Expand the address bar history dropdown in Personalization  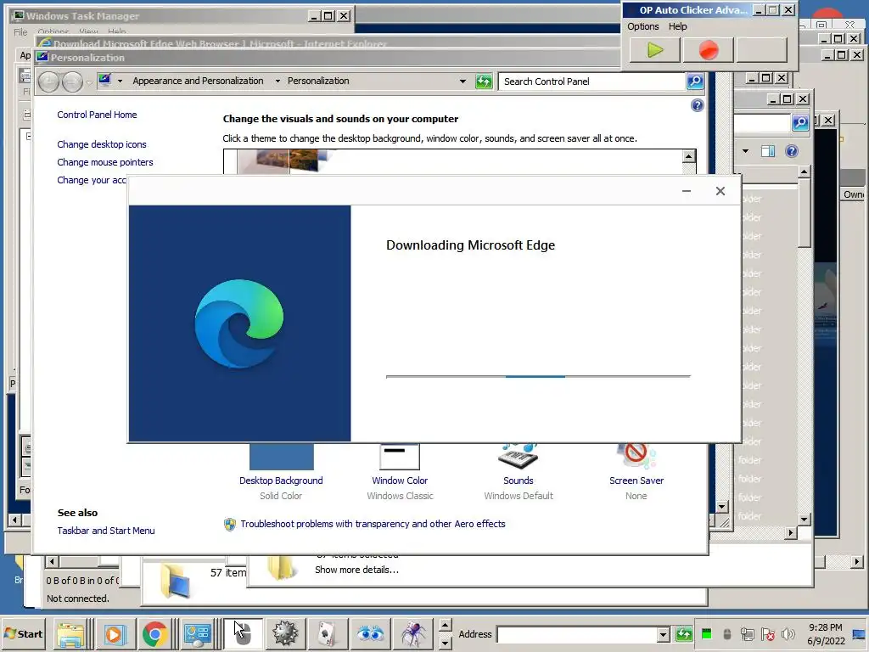(x=463, y=81)
